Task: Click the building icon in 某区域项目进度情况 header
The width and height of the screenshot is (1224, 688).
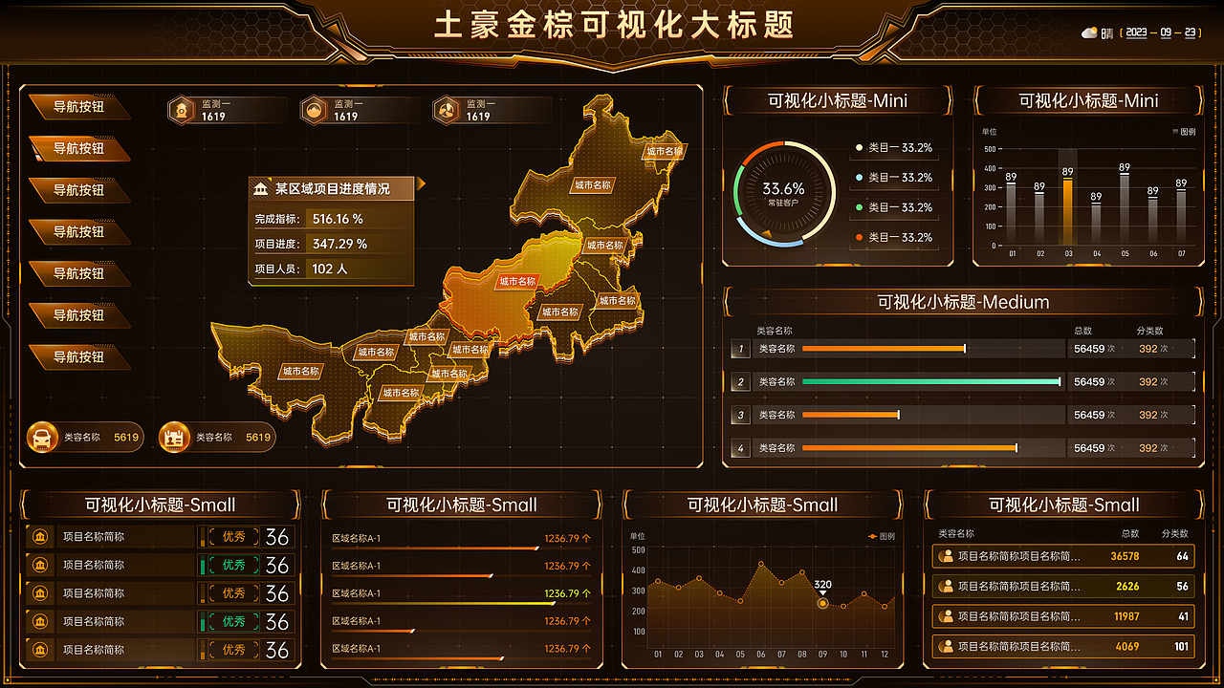Action: [259, 188]
